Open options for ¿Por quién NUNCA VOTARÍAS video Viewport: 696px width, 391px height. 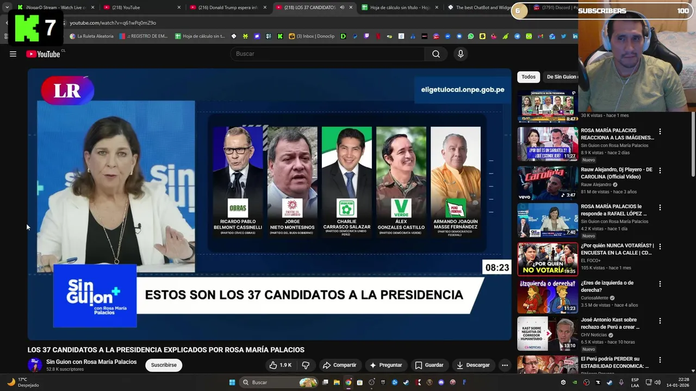pos(660,247)
